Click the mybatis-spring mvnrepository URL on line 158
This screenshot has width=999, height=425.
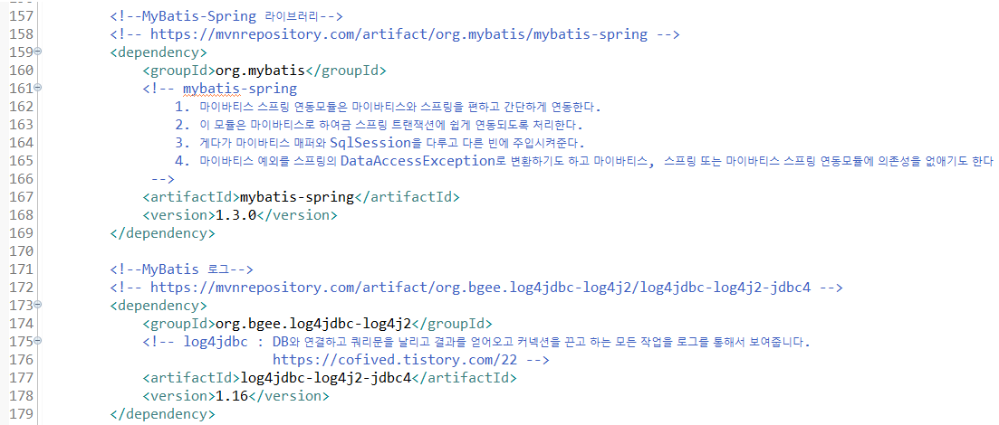pyautogui.click(x=399, y=33)
